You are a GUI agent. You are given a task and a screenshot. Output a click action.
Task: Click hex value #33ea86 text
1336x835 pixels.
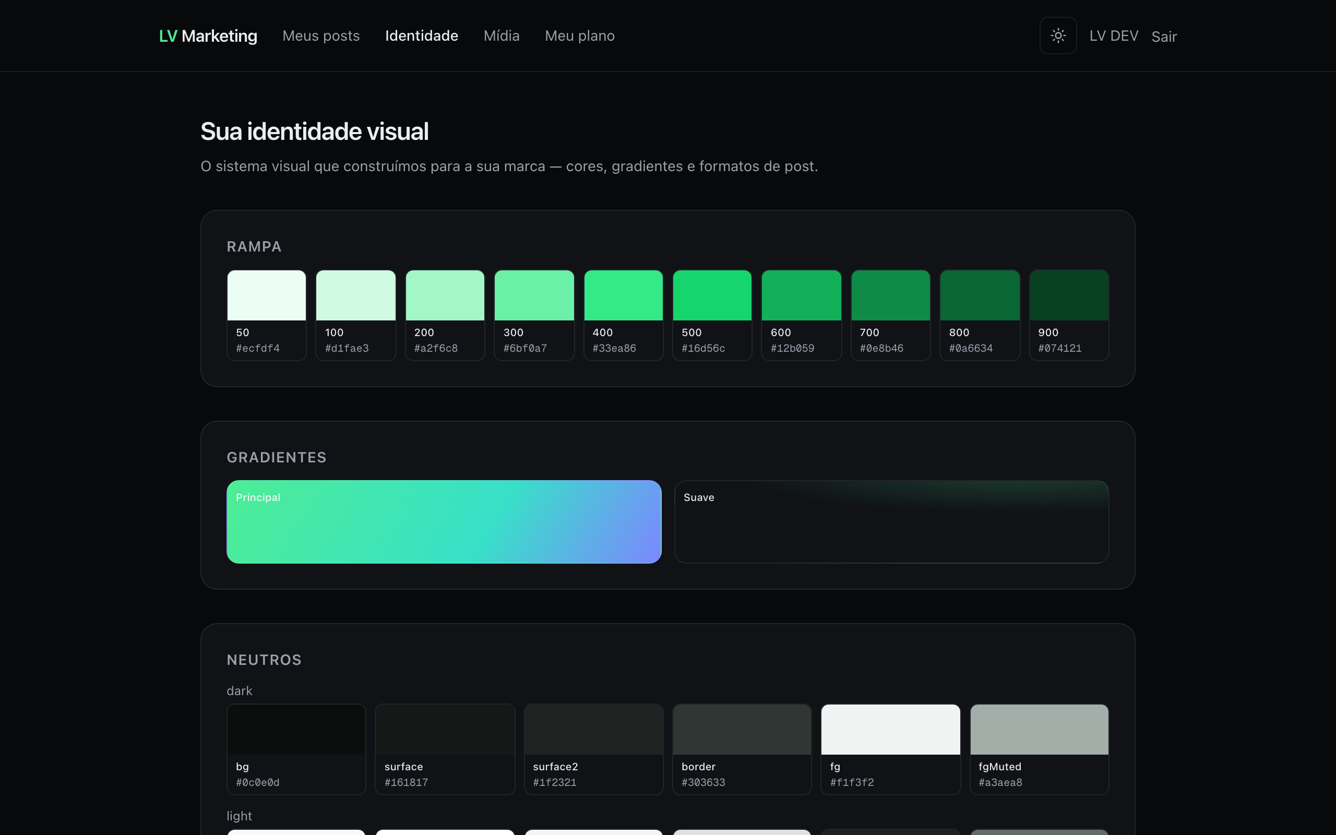[614, 349]
